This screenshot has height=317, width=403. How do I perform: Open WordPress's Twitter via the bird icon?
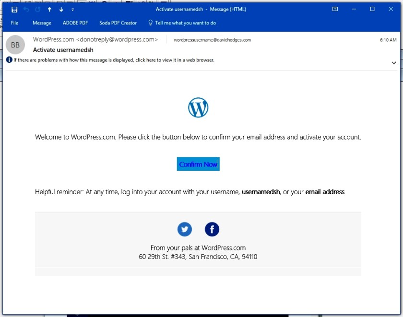point(185,229)
